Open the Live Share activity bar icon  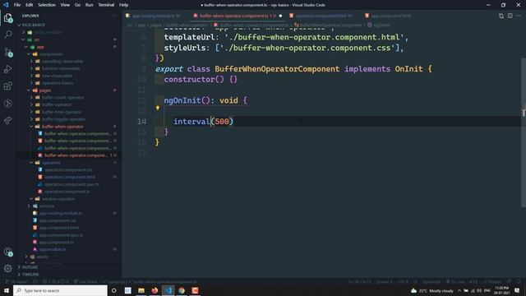pyautogui.click(x=8, y=121)
